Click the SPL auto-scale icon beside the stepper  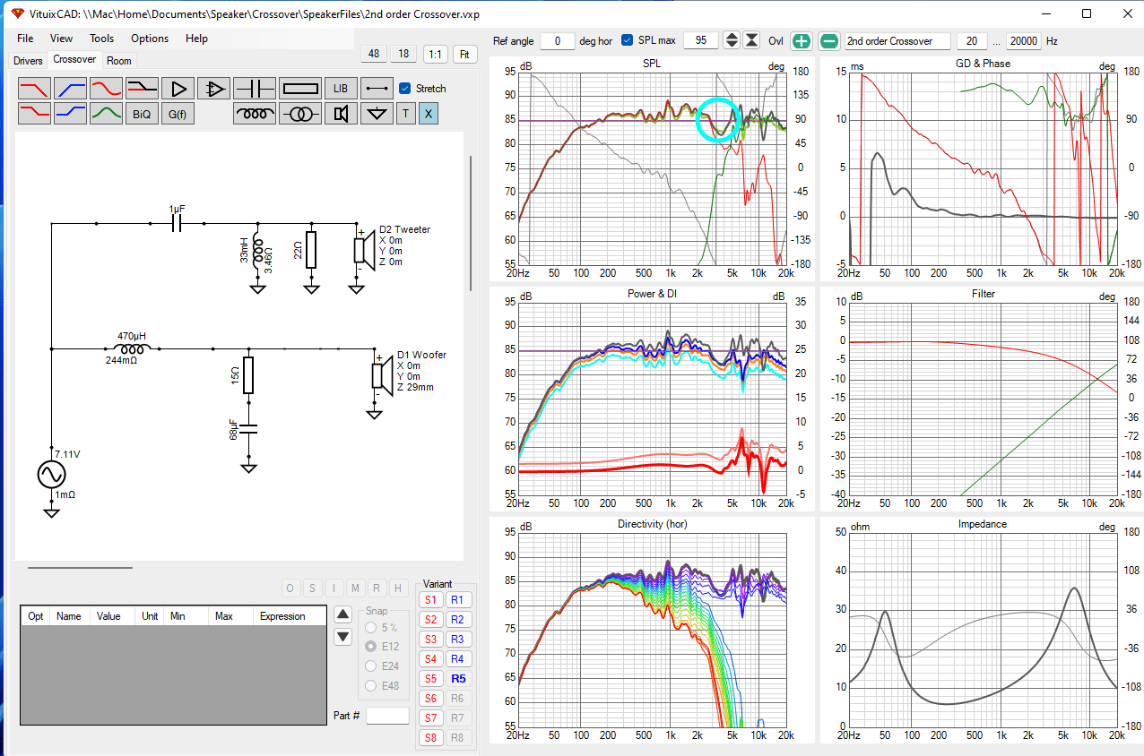[752, 41]
